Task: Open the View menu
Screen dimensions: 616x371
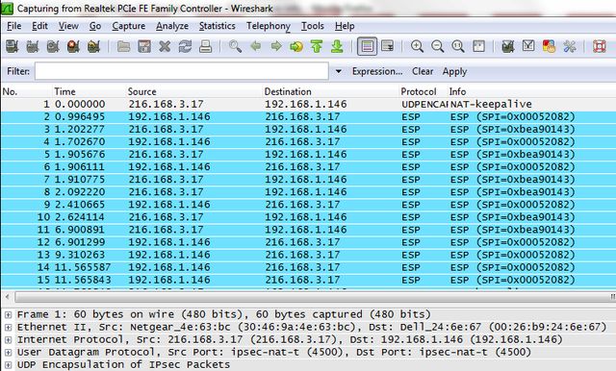Action: pyautogui.click(x=68, y=26)
